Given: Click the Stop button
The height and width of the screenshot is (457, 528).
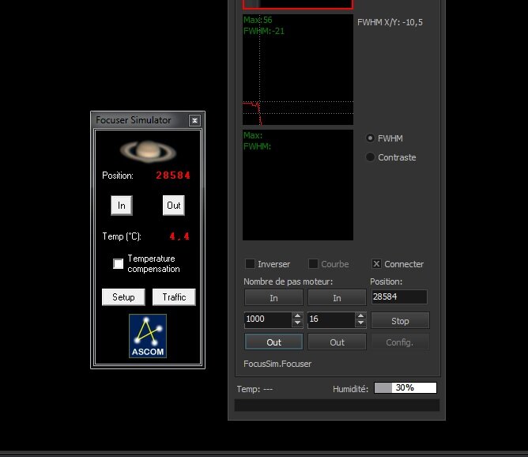Looking at the screenshot, I should coord(400,320).
